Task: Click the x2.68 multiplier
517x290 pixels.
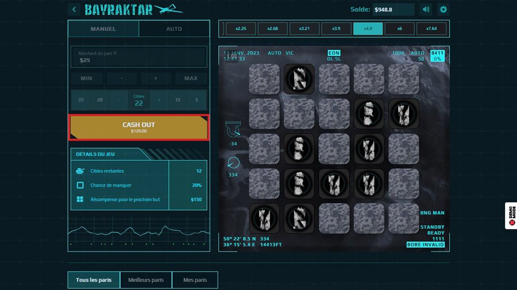Action: coord(272,29)
